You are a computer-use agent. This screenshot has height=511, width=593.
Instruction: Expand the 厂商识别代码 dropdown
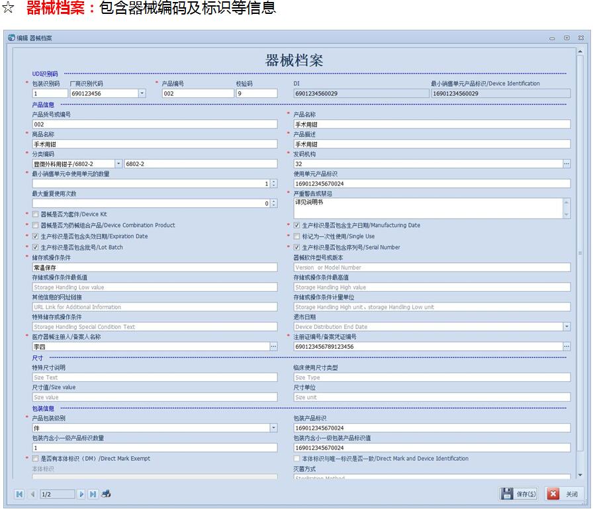pyautogui.click(x=142, y=93)
